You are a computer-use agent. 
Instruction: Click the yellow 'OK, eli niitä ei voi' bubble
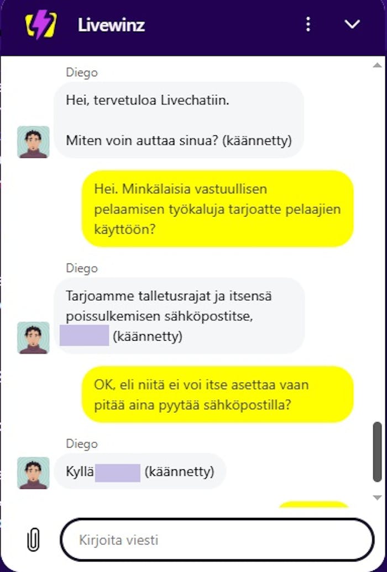tap(217, 394)
